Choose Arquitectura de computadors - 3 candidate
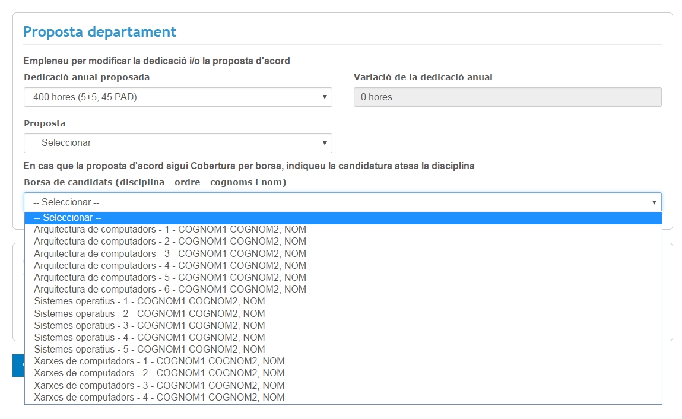The height and width of the screenshot is (419, 682). pyautogui.click(x=170, y=253)
